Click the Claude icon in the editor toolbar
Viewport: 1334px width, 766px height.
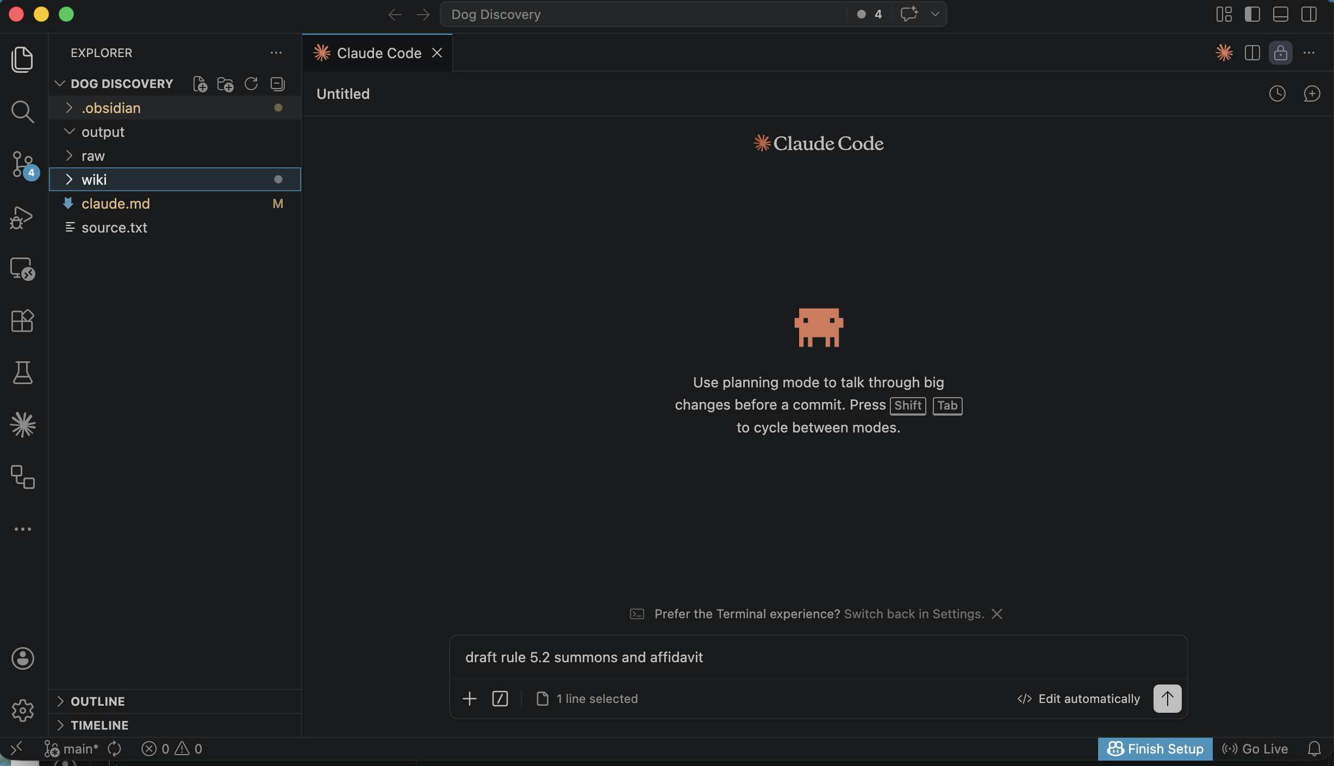1224,53
